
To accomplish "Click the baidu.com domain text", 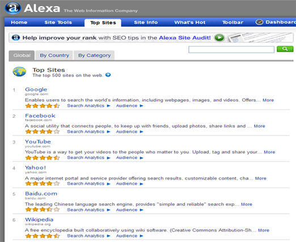I will pyautogui.click(x=35, y=198).
